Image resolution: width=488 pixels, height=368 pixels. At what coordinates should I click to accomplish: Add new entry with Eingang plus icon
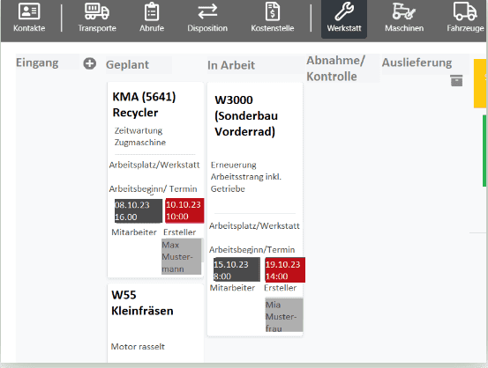coord(89,63)
